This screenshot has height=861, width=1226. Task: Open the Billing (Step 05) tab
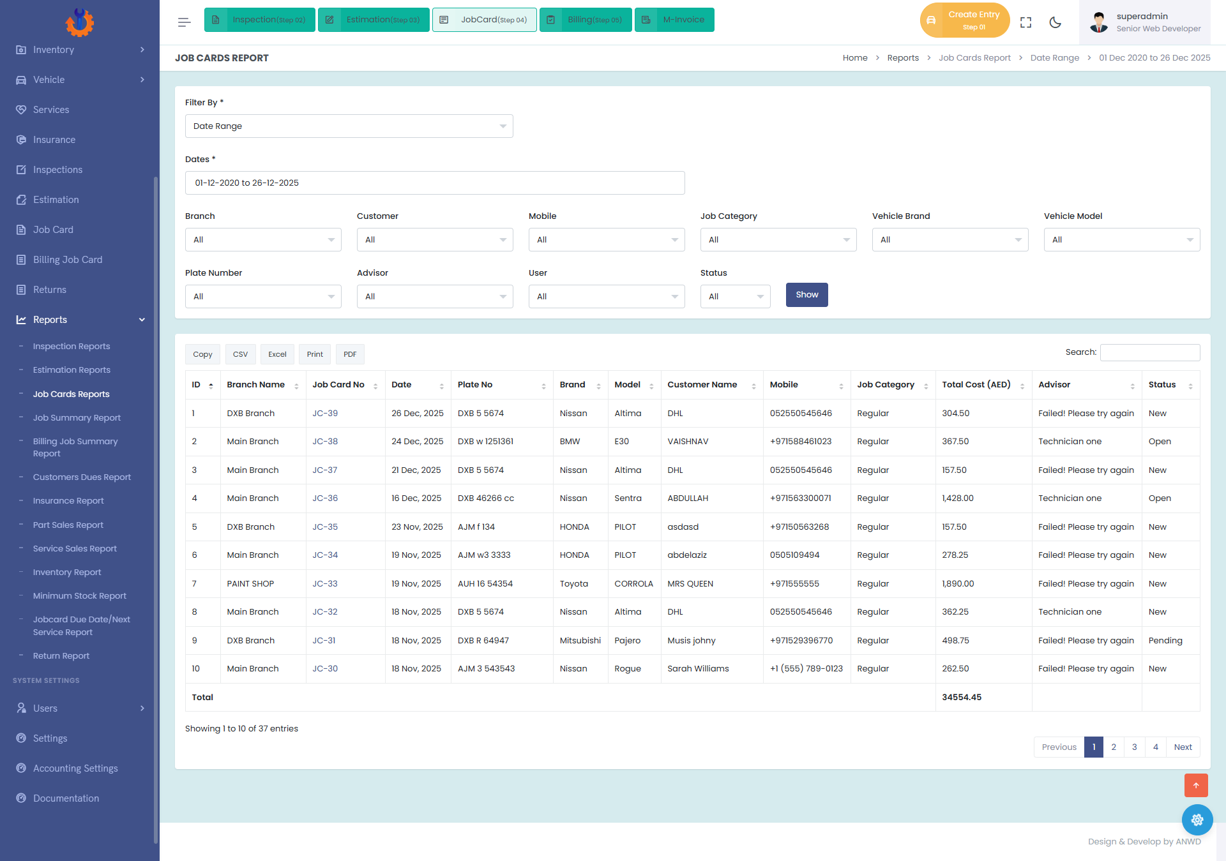pos(585,20)
